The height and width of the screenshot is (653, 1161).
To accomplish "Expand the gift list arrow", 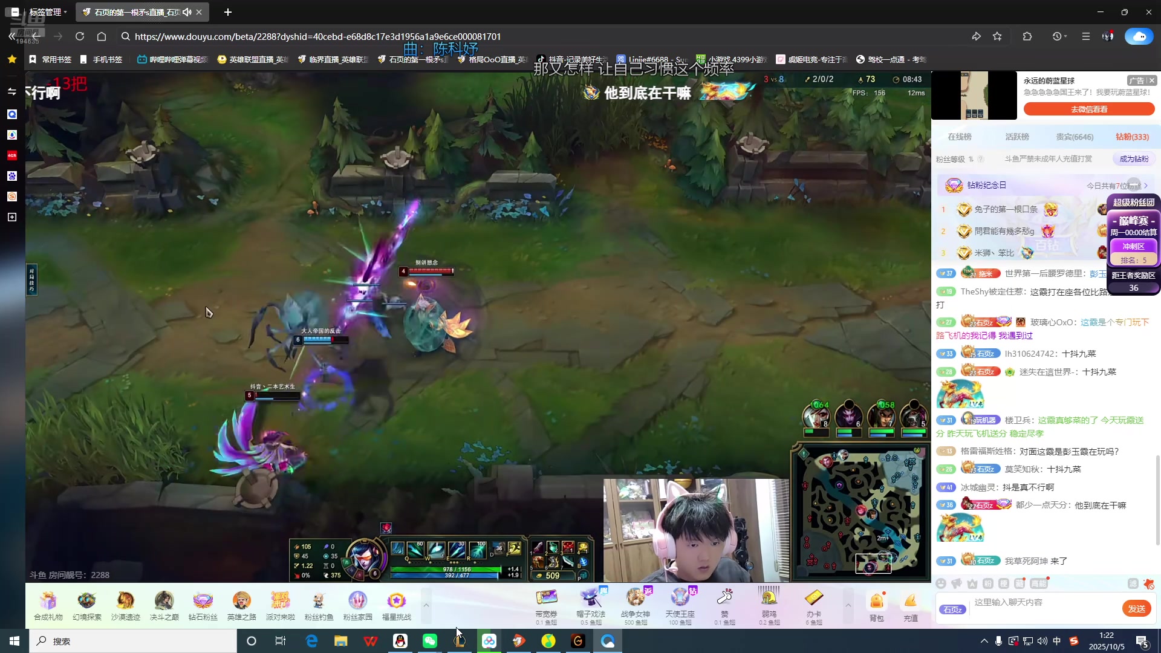I will 848,605.
